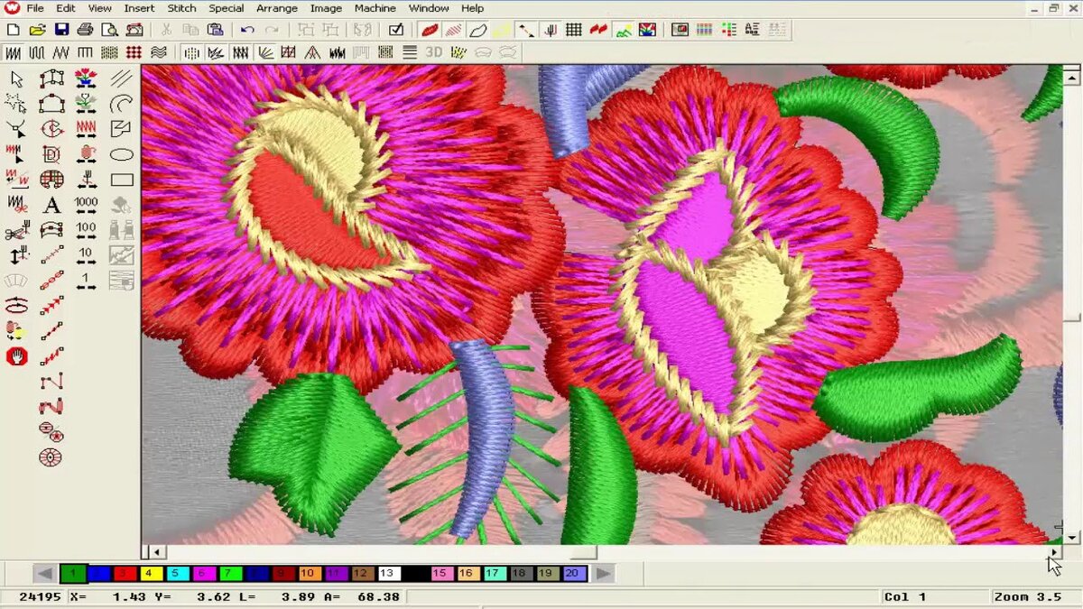Toggle the realistic red stitch view icon
The width and height of the screenshot is (1083, 609).
(x=430, y=30)
